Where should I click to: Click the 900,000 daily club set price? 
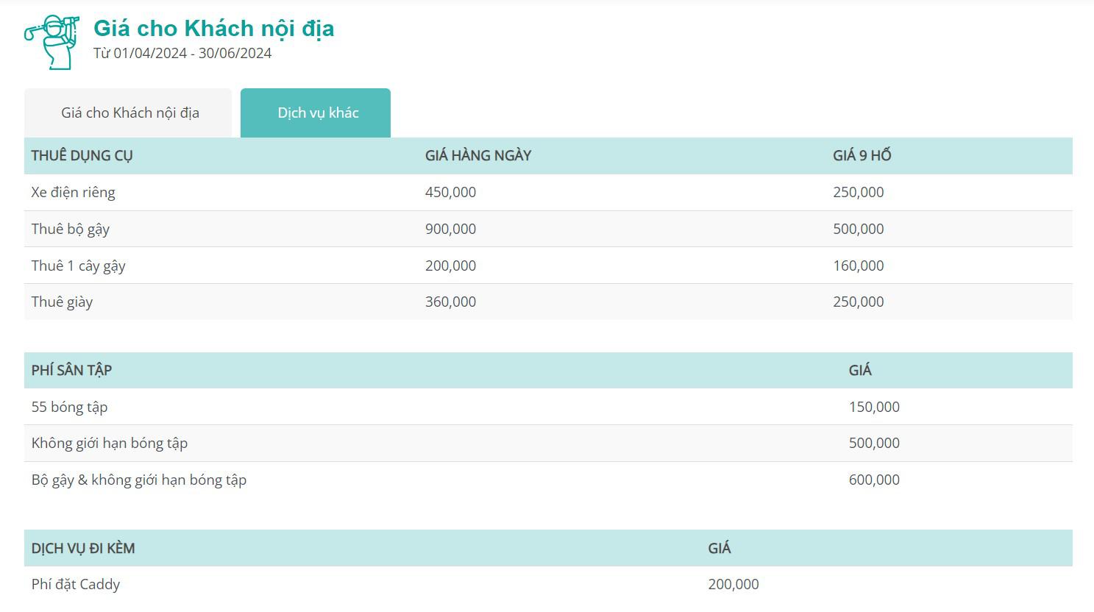(450, 229)
